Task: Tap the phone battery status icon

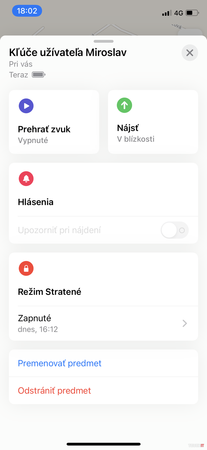Action: pos(192,13)
